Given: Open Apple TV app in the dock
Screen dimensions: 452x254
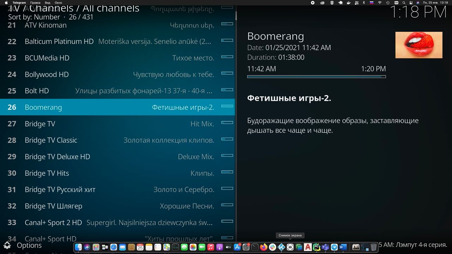Looking at the screenshot, I should pyautogui.click(x=228, y=247).
